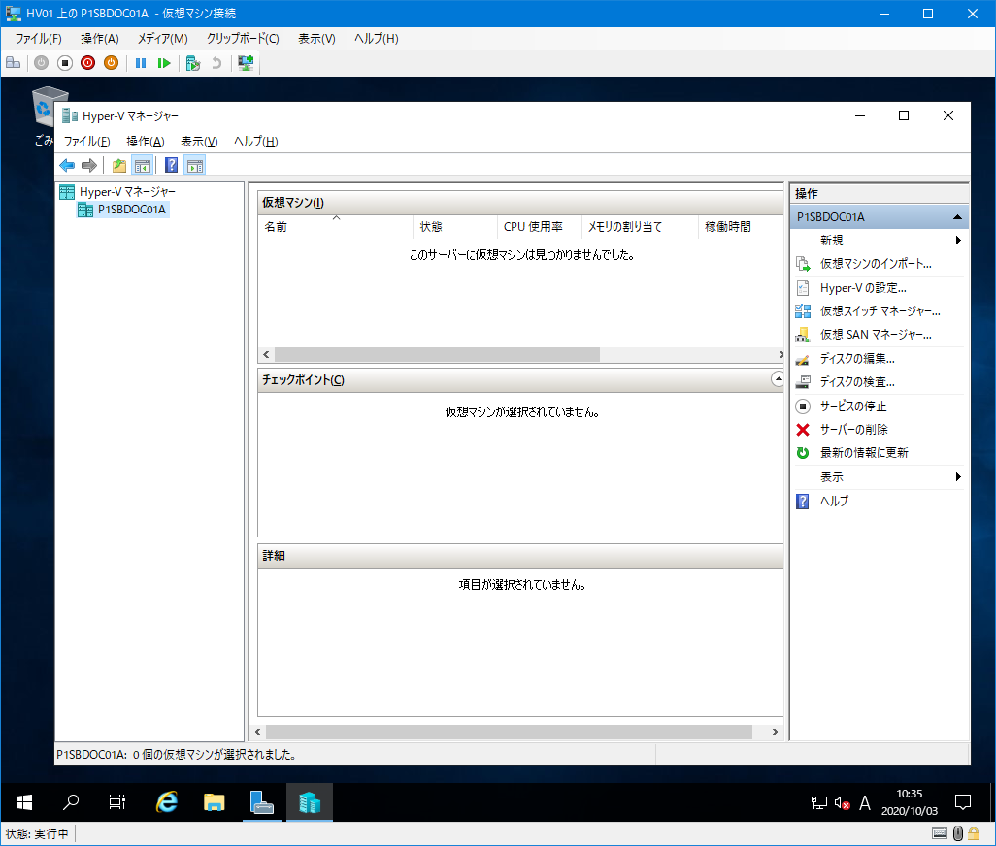
Task: Toggle the action pane visibility in Hyper-V Manager
Action: click(x=194, y=165)
